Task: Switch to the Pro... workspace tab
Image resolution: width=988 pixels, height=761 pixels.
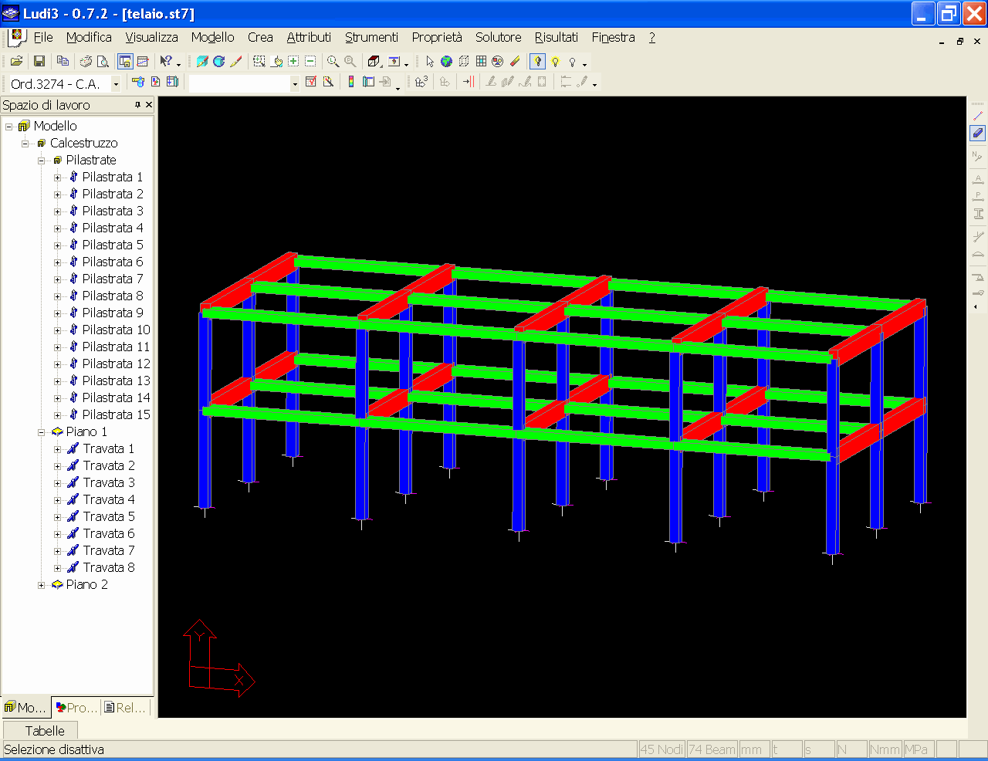Action: (x=76, y=707)
